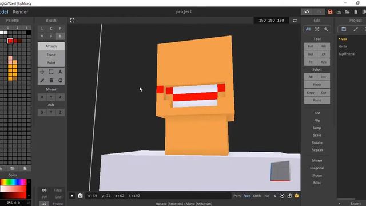Expand the Shape section
The width and height of the screenshot is (366, 206).
[317, 175]
